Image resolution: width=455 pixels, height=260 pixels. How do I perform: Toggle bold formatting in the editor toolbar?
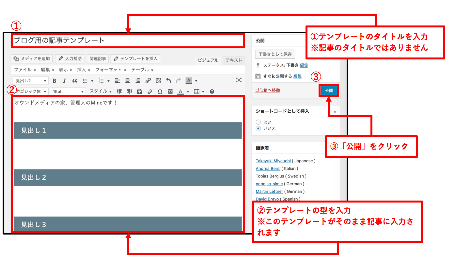(55, 81)
